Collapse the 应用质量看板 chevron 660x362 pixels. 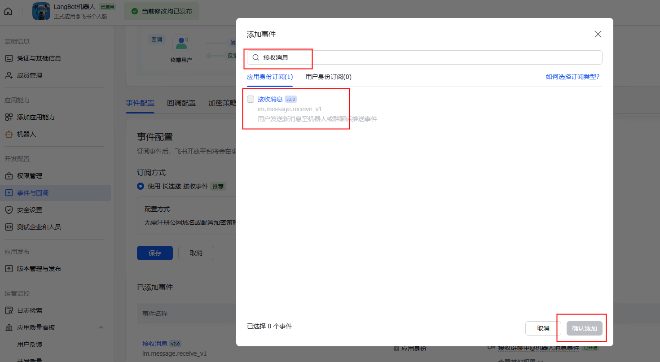click(101, 327)
